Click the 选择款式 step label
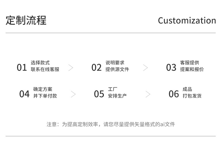The height and width of the screenshot is (149, 221). point(40,63)
